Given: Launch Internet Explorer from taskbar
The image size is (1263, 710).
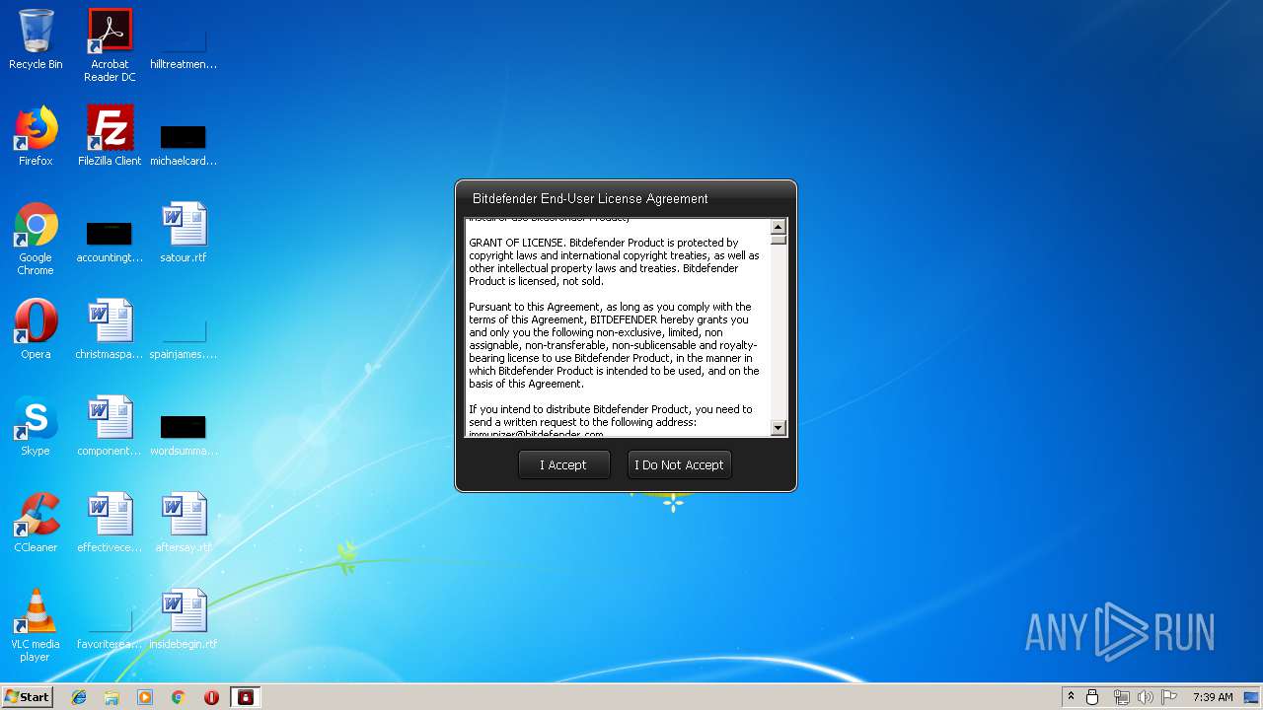Looking at the screenshot, I should pos(79,697).
